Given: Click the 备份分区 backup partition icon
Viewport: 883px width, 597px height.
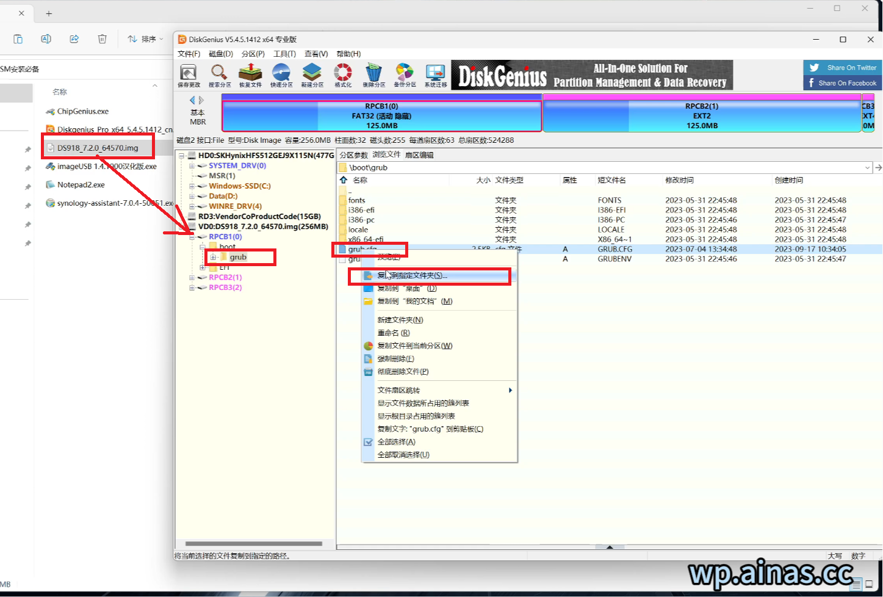Looking at the screenshot, I should pos(405,75).
